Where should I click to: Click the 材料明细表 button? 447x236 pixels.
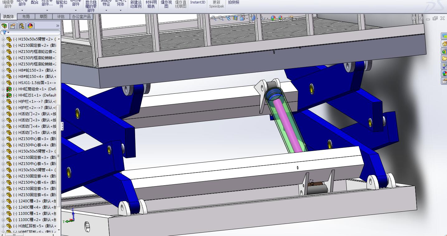pos(151,4)
